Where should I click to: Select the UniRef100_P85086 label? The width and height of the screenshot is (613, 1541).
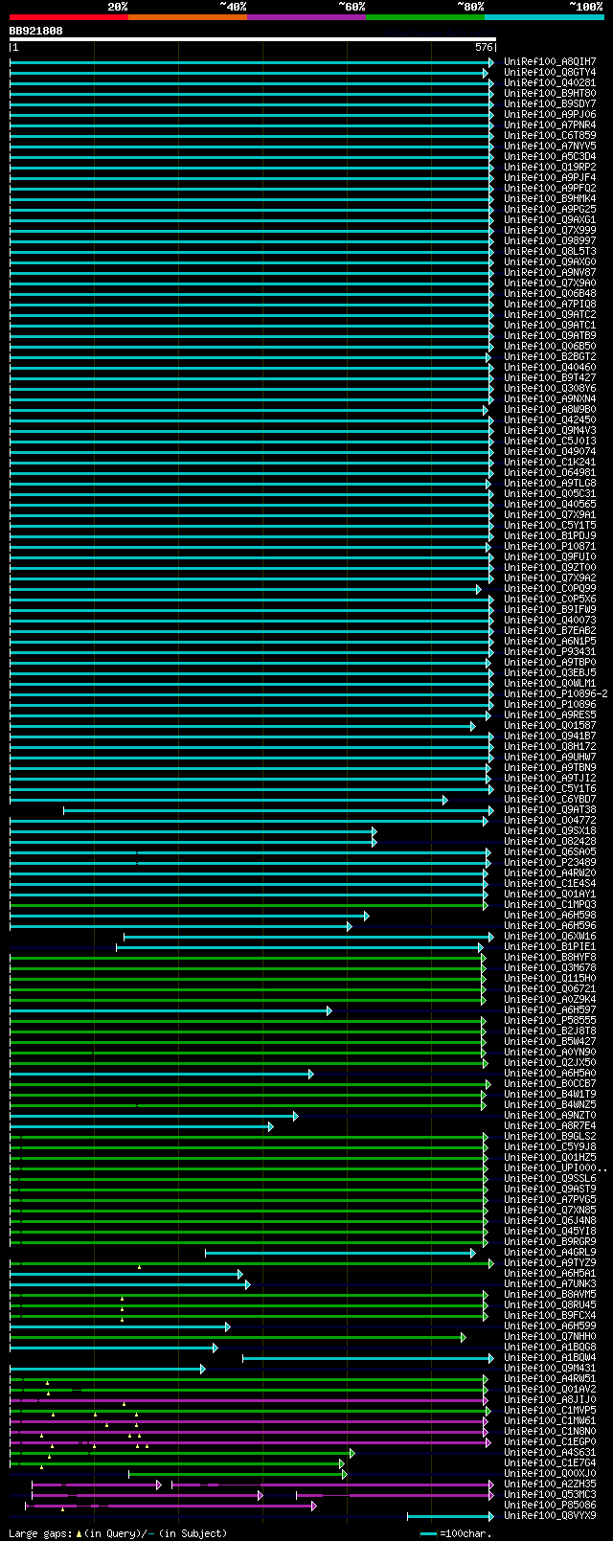click(550, 1505)
